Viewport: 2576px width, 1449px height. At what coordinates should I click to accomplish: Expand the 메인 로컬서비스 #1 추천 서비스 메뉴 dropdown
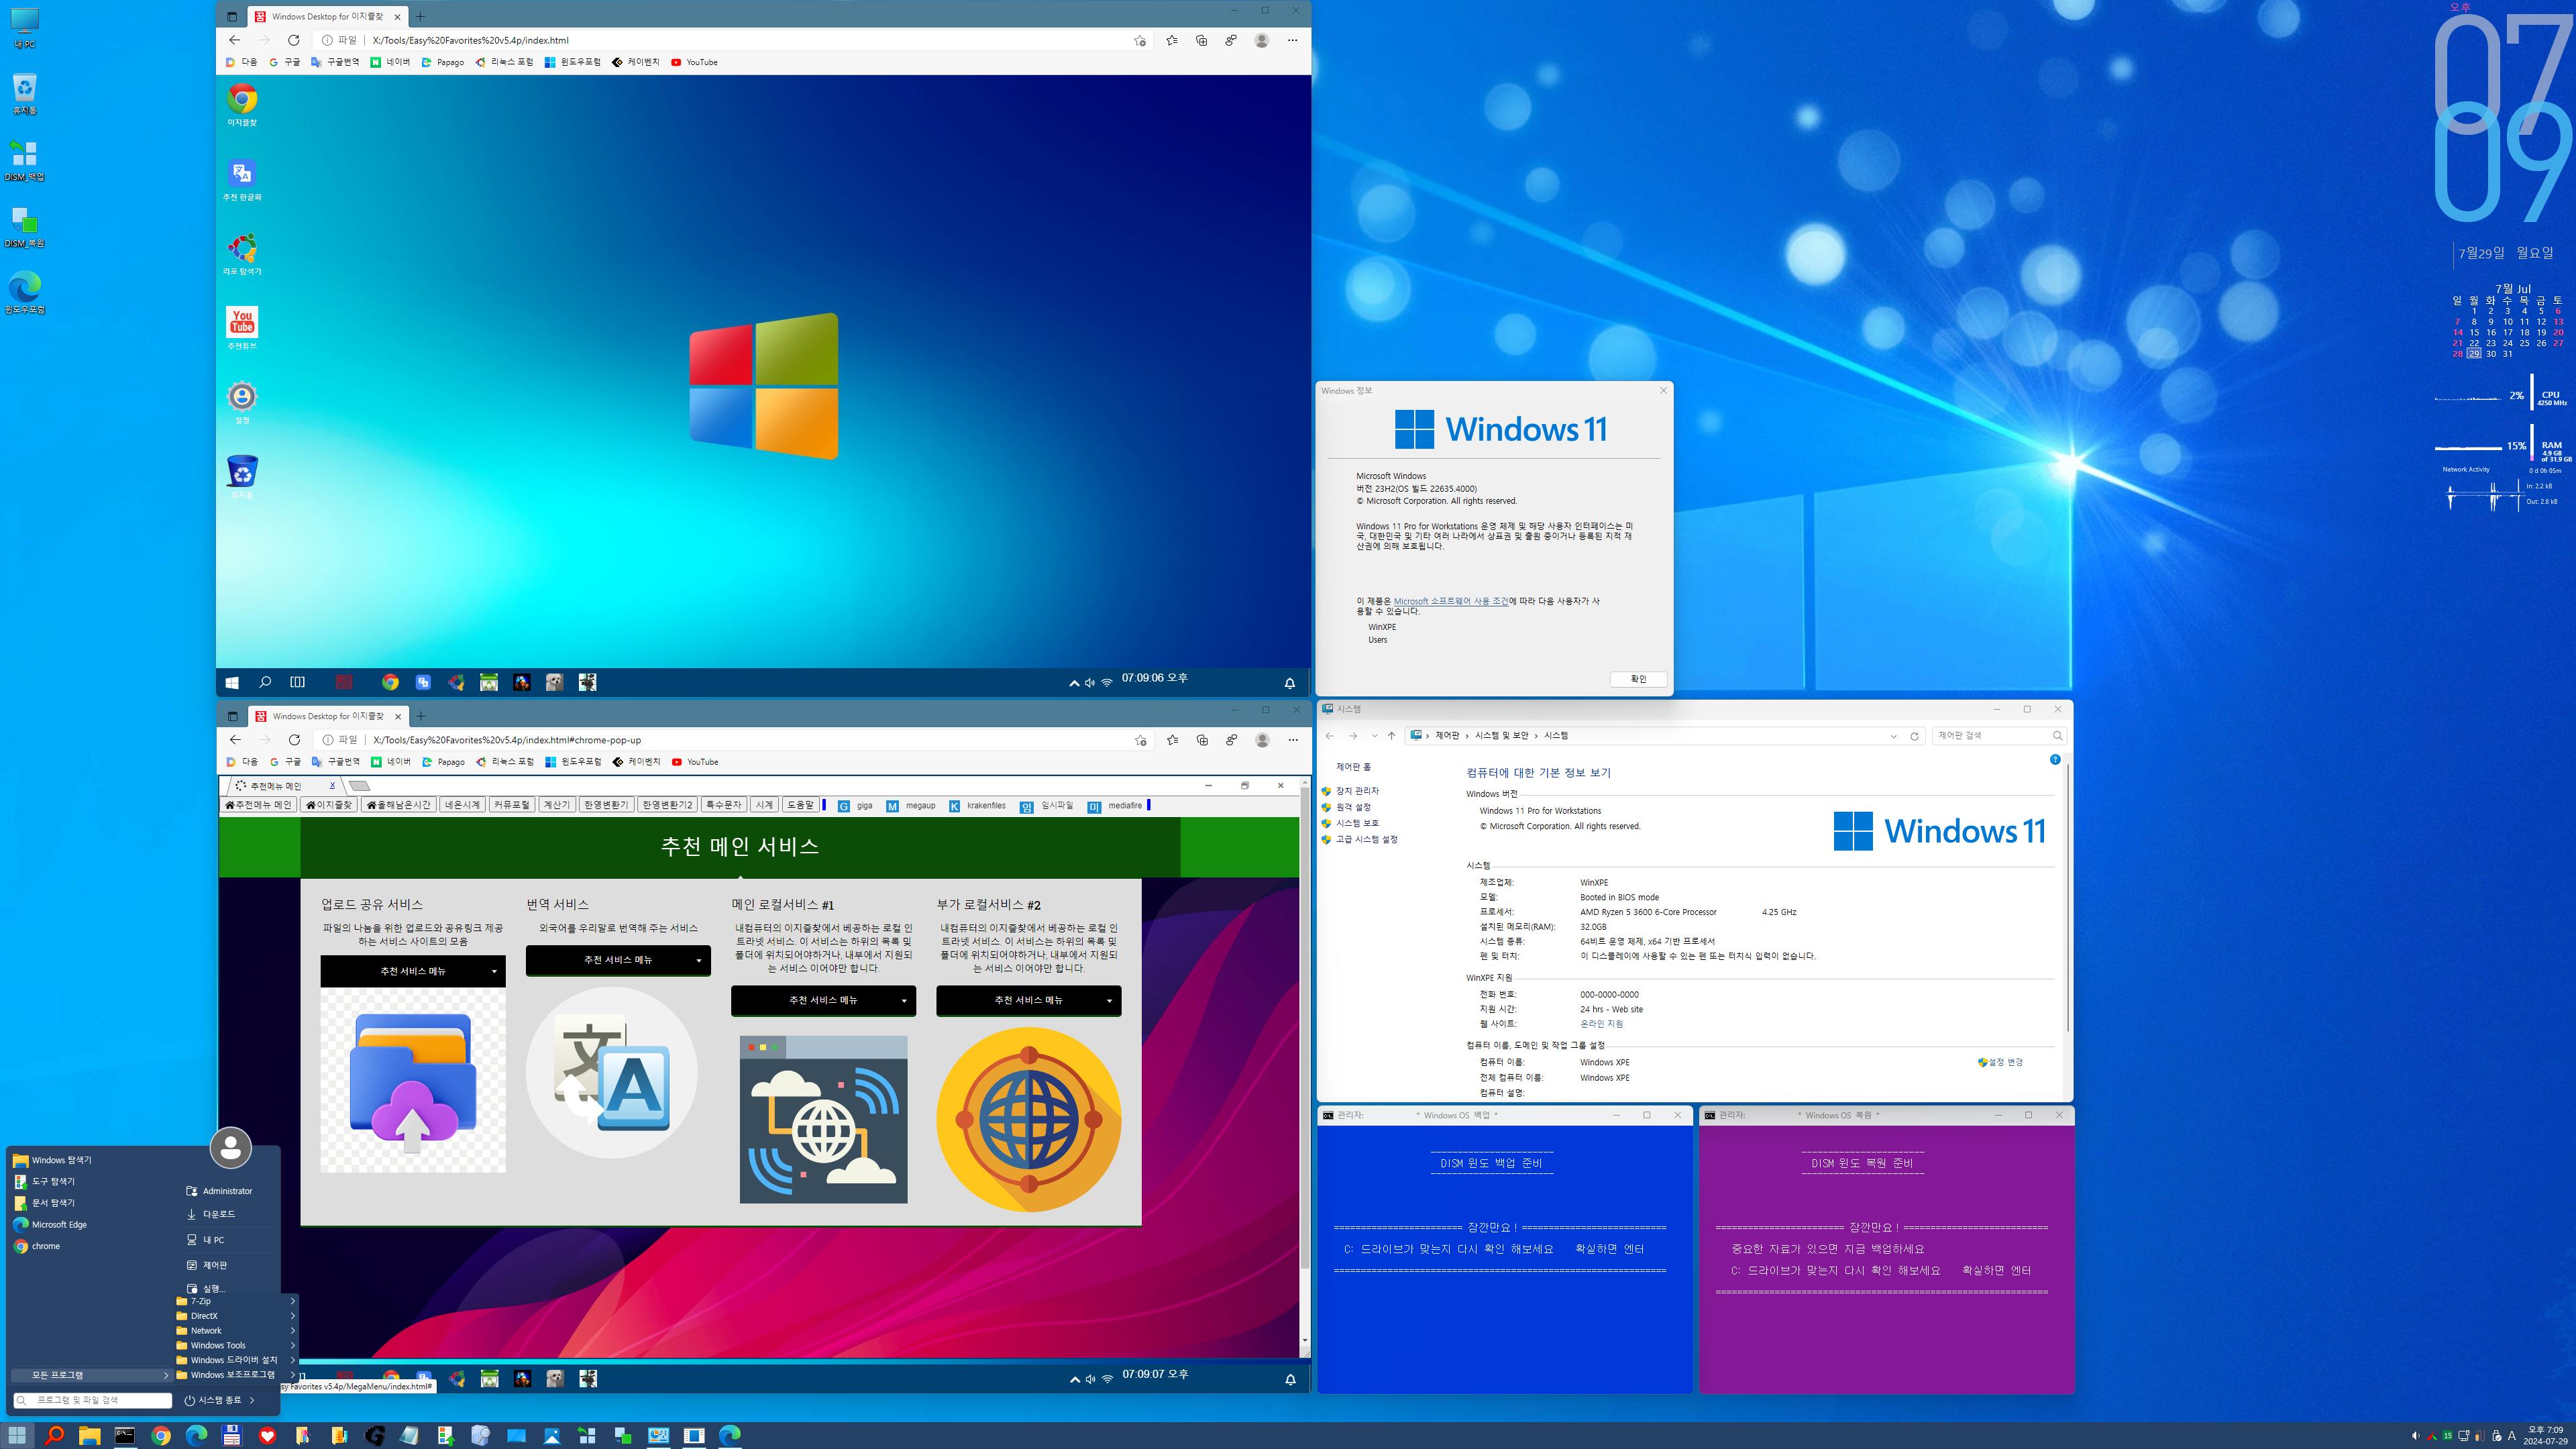(823, 1000)
